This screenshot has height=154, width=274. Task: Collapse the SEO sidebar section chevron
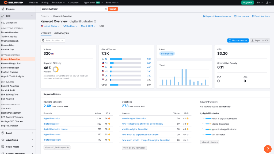pos(32,16)
